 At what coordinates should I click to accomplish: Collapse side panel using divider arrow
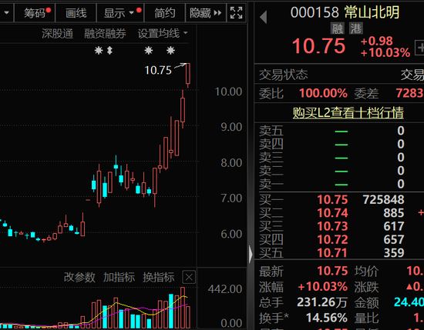coord(251,254)
